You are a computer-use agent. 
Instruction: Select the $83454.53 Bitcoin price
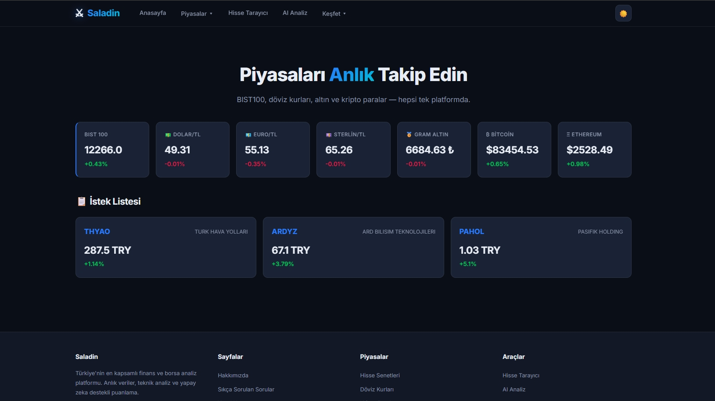pos(512,150)
